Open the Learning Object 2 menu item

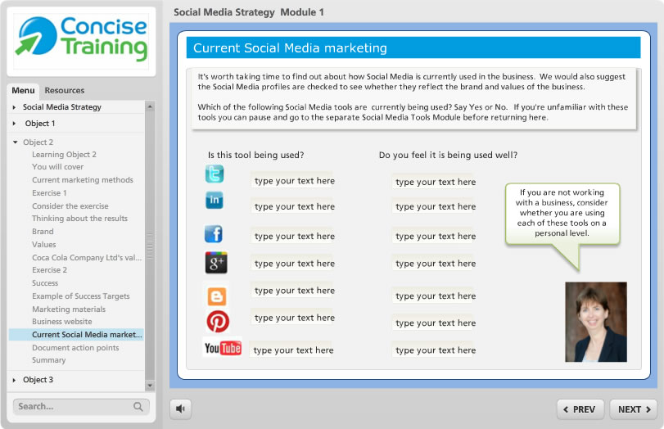coord(64,155)
